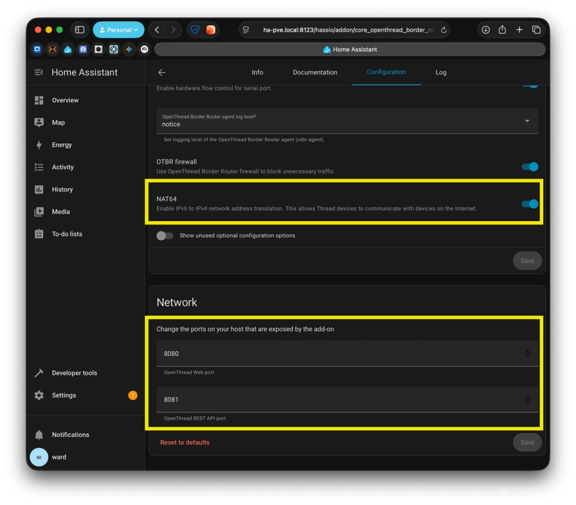This screenshot has width=576, height=505.
Task: Select the Media sidebar icon
Action: click(39, 211)
